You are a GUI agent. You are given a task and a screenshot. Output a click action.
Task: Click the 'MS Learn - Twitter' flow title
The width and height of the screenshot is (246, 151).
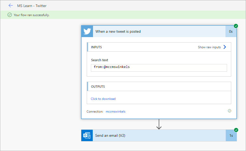[x=32, y=6]
